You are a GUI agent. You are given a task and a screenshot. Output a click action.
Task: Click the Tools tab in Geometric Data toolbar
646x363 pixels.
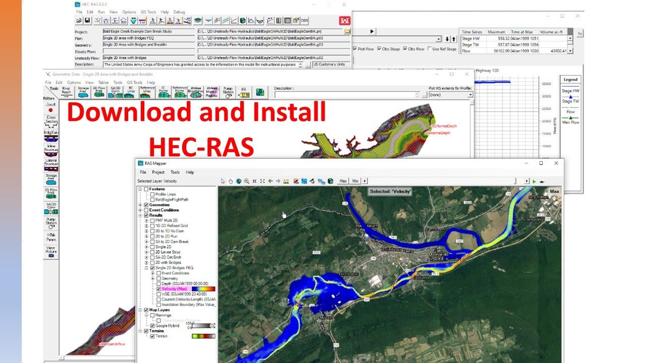point(54,88)
